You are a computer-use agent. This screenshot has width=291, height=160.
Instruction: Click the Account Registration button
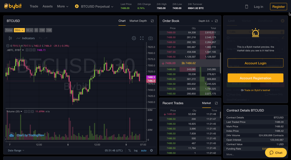point(255,78)
